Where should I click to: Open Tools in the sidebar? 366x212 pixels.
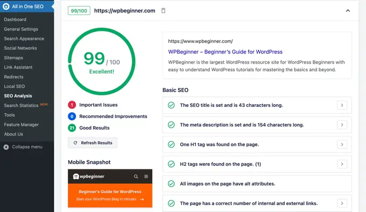point(9,115)
